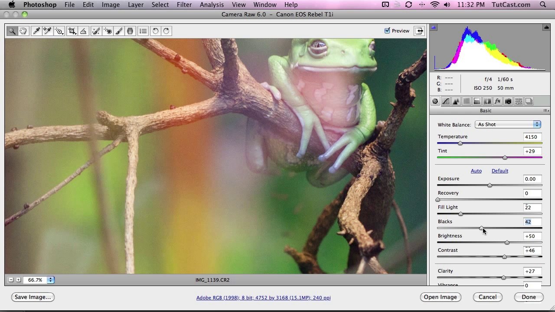Select the White Balance eyedropper tool

(36, 31)
